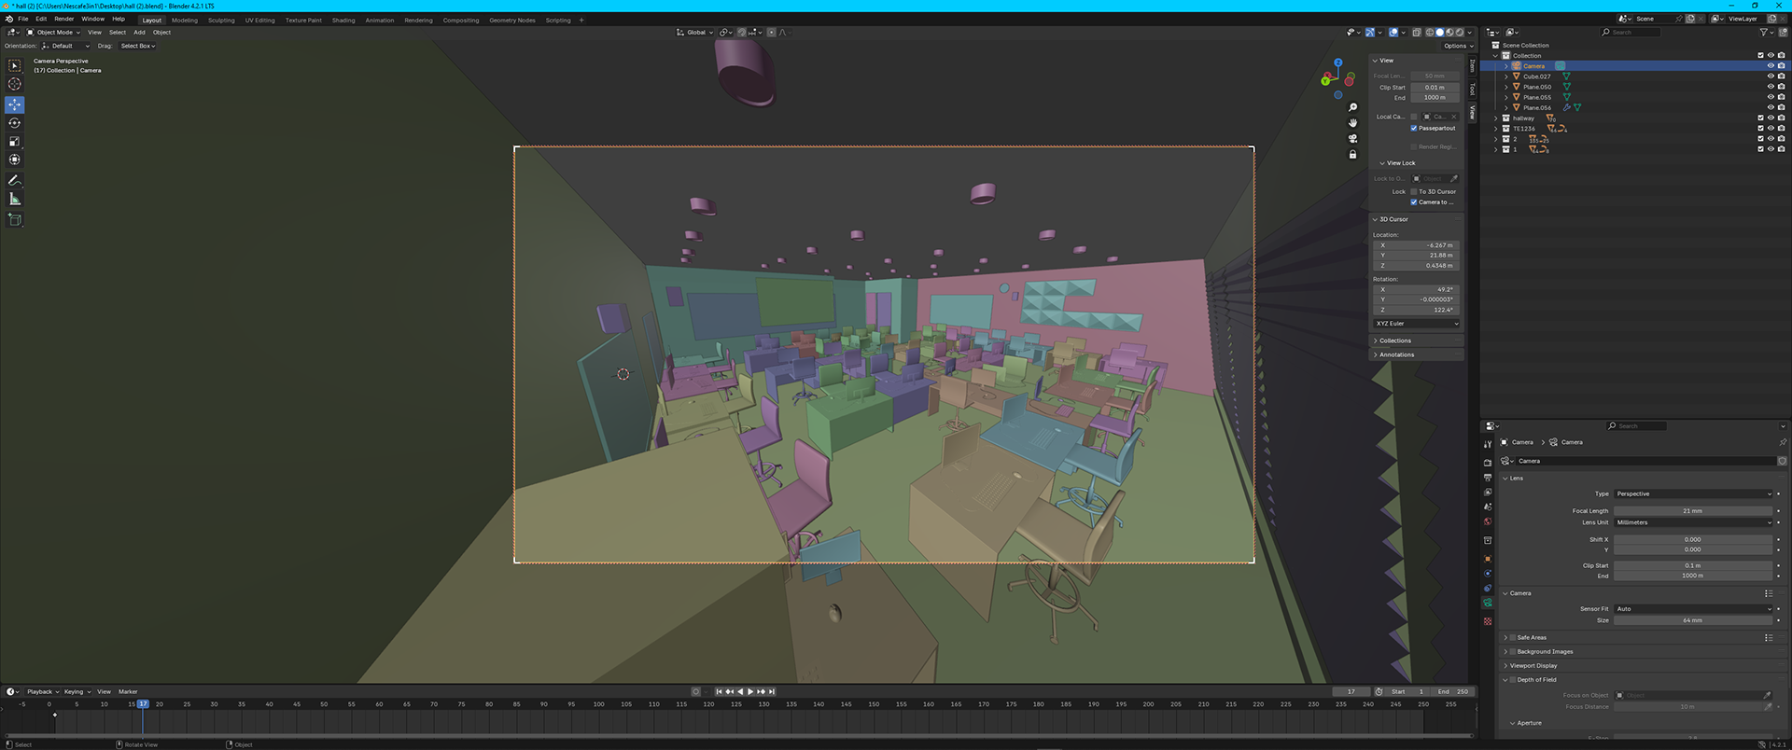Screen dimensions: 1792x750
Task: Select the Annotate pencil tool
Action: click(x=14, y=180)
